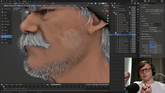The width and height of the screenshot is (165, 93).
Task: Click the outliner search magnifier icon
Action: 119,3
